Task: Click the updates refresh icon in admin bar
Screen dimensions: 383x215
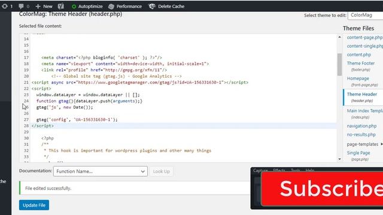Action: click(5, 7)
